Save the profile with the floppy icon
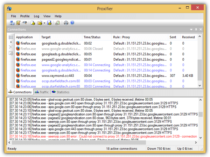Image resolution: width=210 pixels, height=157 pixels. 49,23
